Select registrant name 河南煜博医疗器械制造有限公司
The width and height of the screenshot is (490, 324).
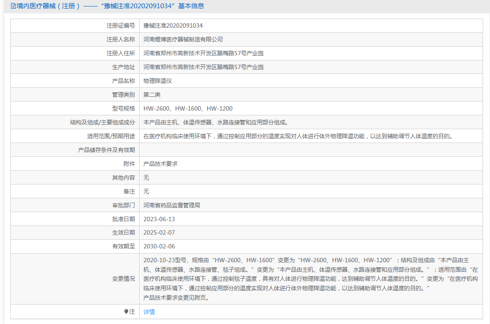183,39
